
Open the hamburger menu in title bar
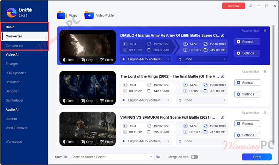251,6
